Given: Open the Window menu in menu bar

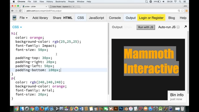Looking at the screenshot, I should (x=81, y=2).
